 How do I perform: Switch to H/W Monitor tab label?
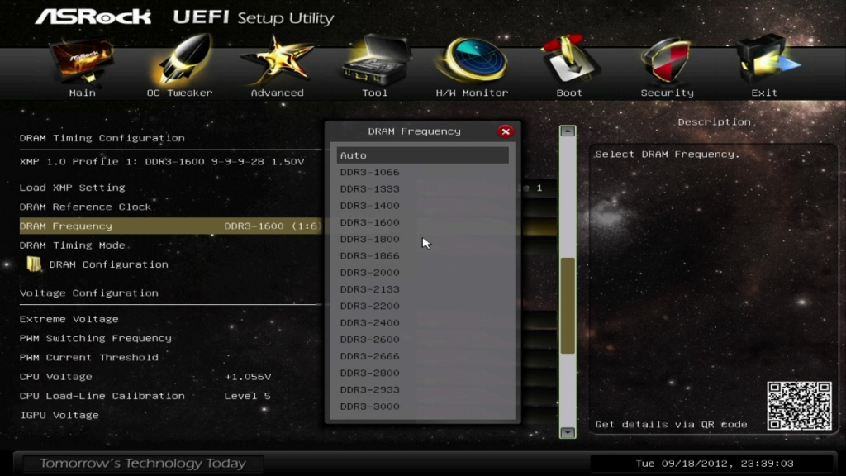coord(472,93)
